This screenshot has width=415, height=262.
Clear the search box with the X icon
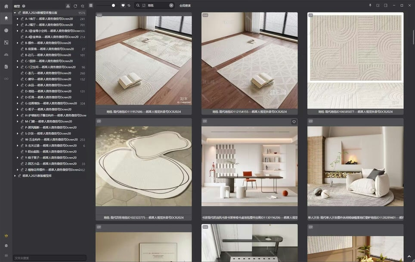pos(171,6)
